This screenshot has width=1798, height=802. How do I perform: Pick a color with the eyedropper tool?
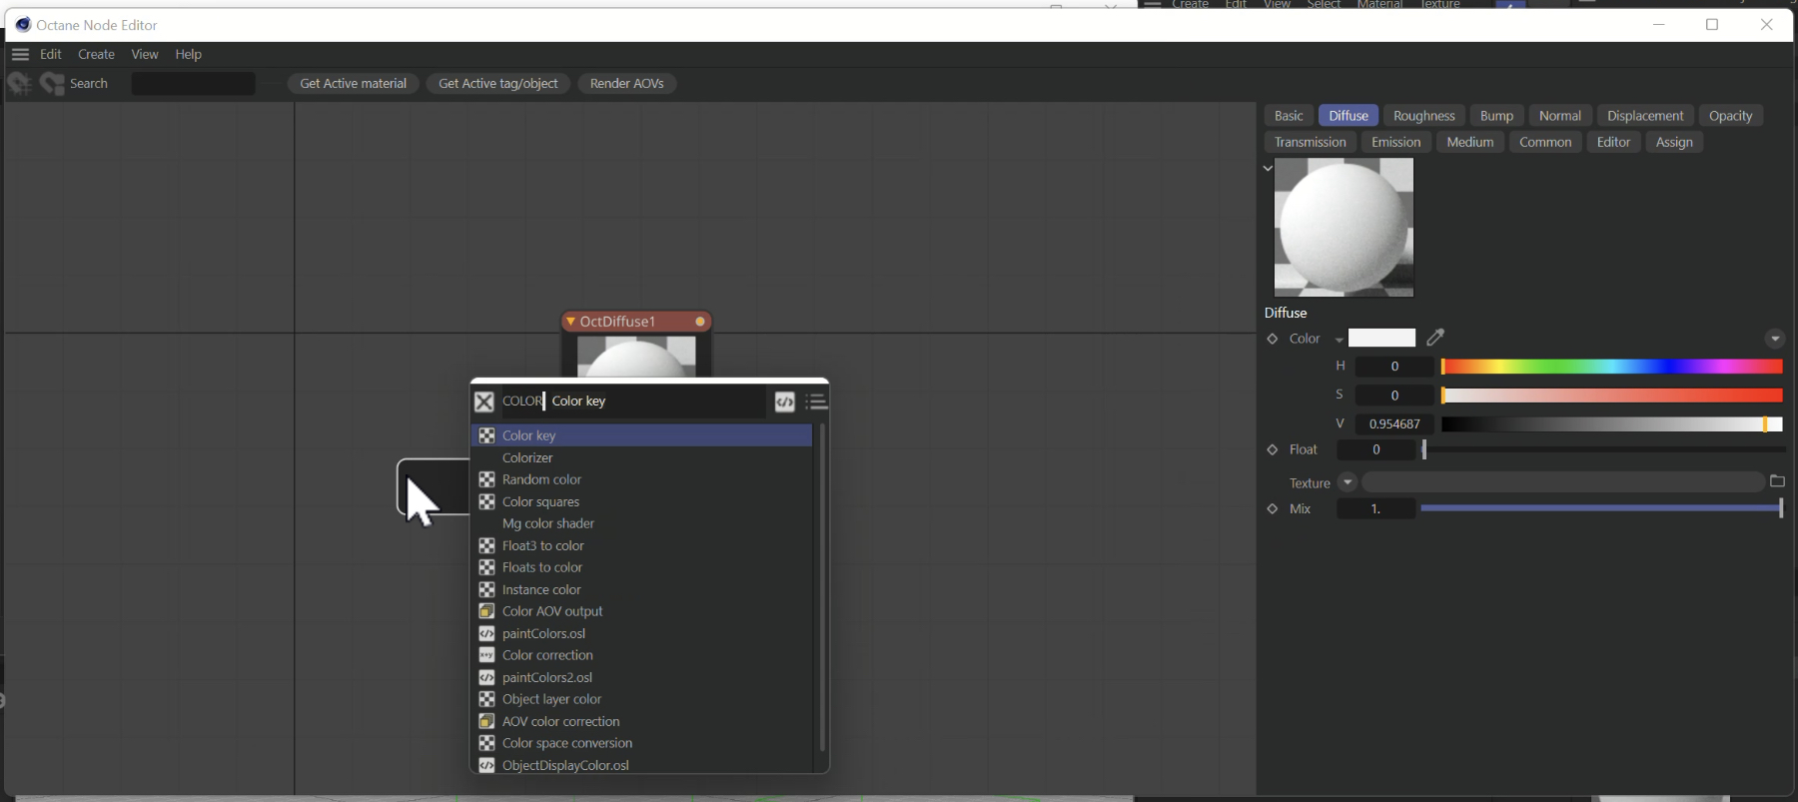tap(1435, 338)
